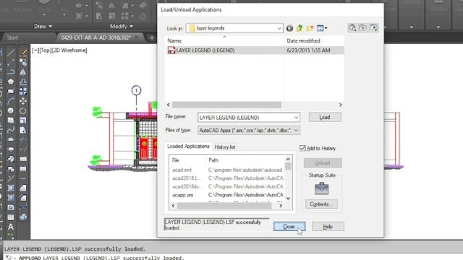This screenshot has width=463, height=260.
Task: Select the Move tool with four arrows
Action: (x=23, y=101)
